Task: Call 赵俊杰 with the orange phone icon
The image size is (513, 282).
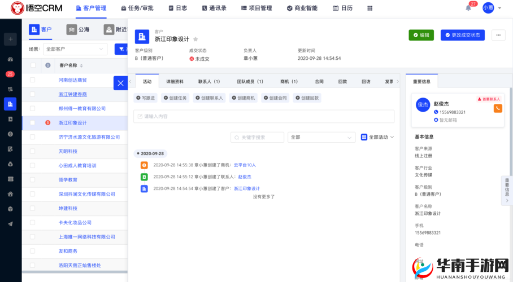Action: [x=498, y=108]
